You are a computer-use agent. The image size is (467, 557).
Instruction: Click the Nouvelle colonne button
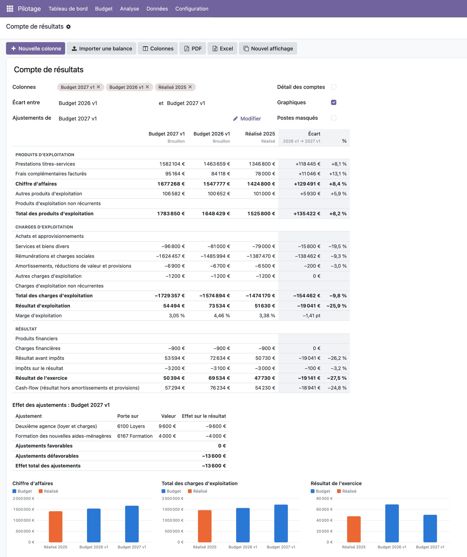[36, 48]
